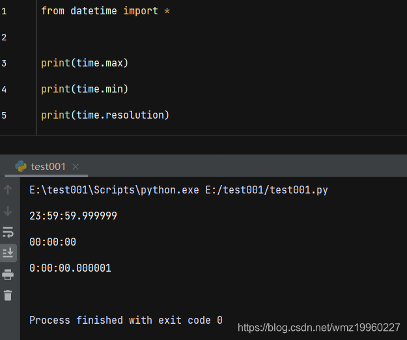Click the down-the-stack-trace arrow icon
The height and width of the screenshot is (340, 407).
click(x=8, y=211)
